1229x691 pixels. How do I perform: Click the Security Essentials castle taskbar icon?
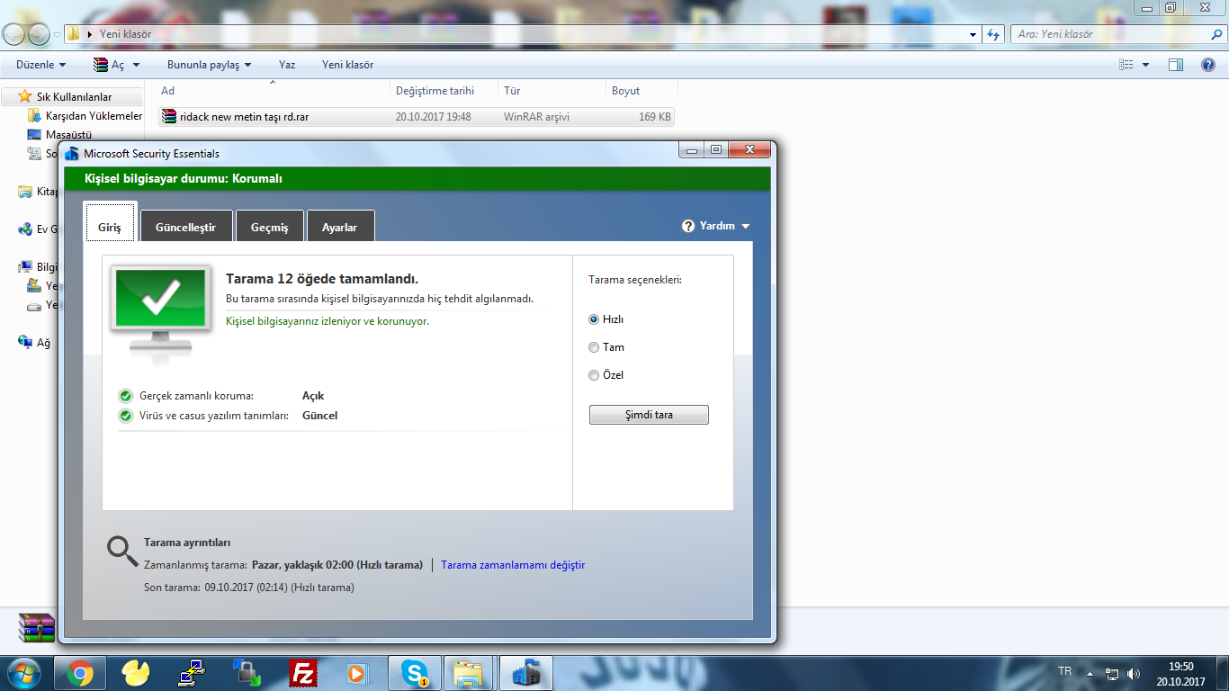tap(525, 673)
